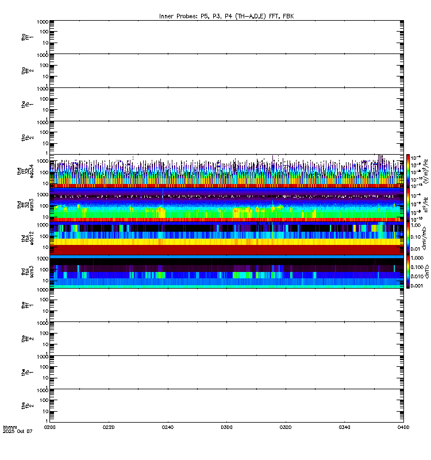The image size is (431, 460).
Task: Click the 1.000 tick on <|nT|> color bar
Action: [x=417, y=258]
